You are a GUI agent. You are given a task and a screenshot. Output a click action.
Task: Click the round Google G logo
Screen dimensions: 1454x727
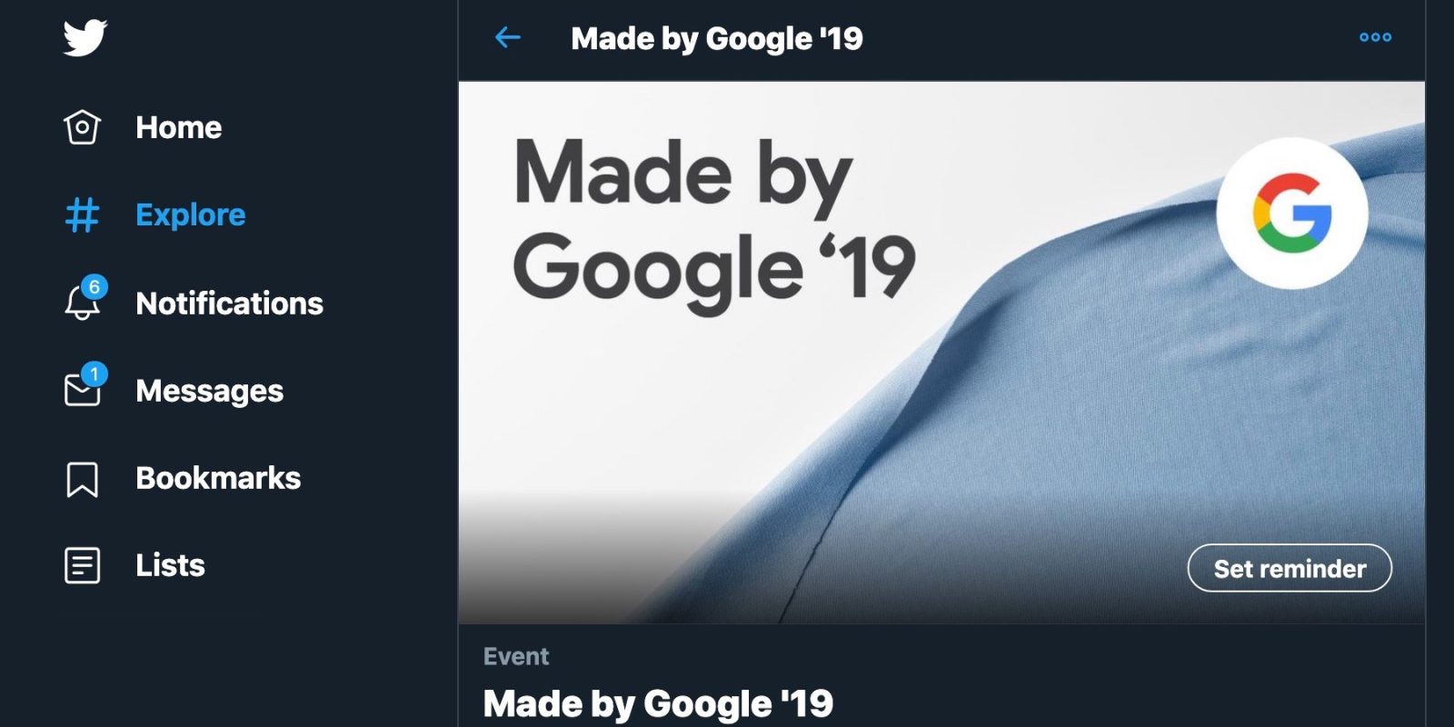1291,213
